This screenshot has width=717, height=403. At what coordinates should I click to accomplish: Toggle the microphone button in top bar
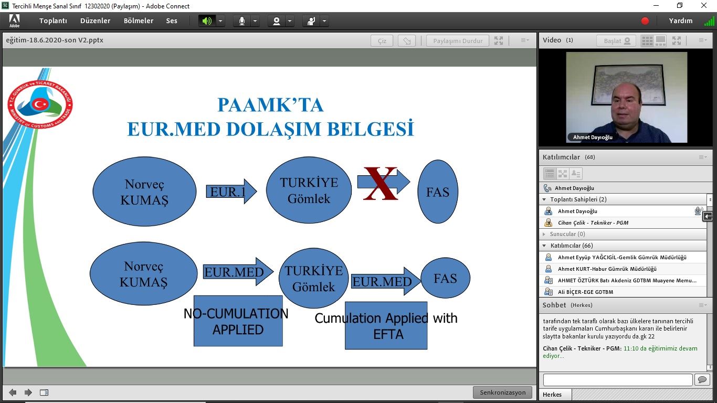242,21
